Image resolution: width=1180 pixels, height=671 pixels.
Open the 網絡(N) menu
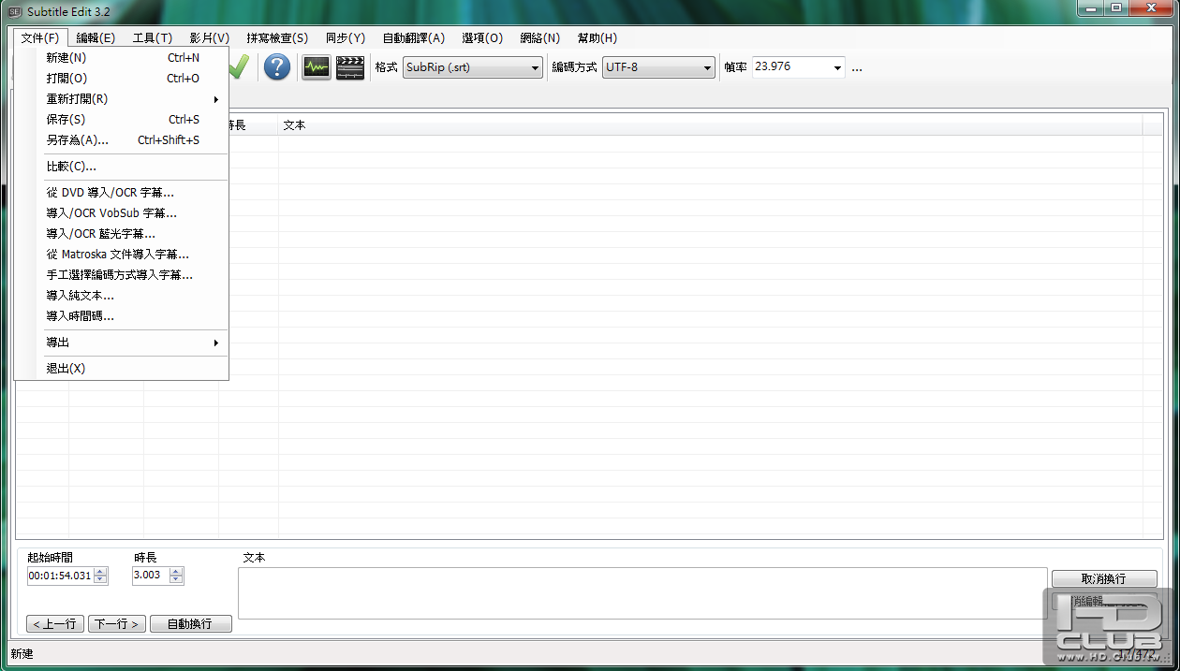[540, 38]
